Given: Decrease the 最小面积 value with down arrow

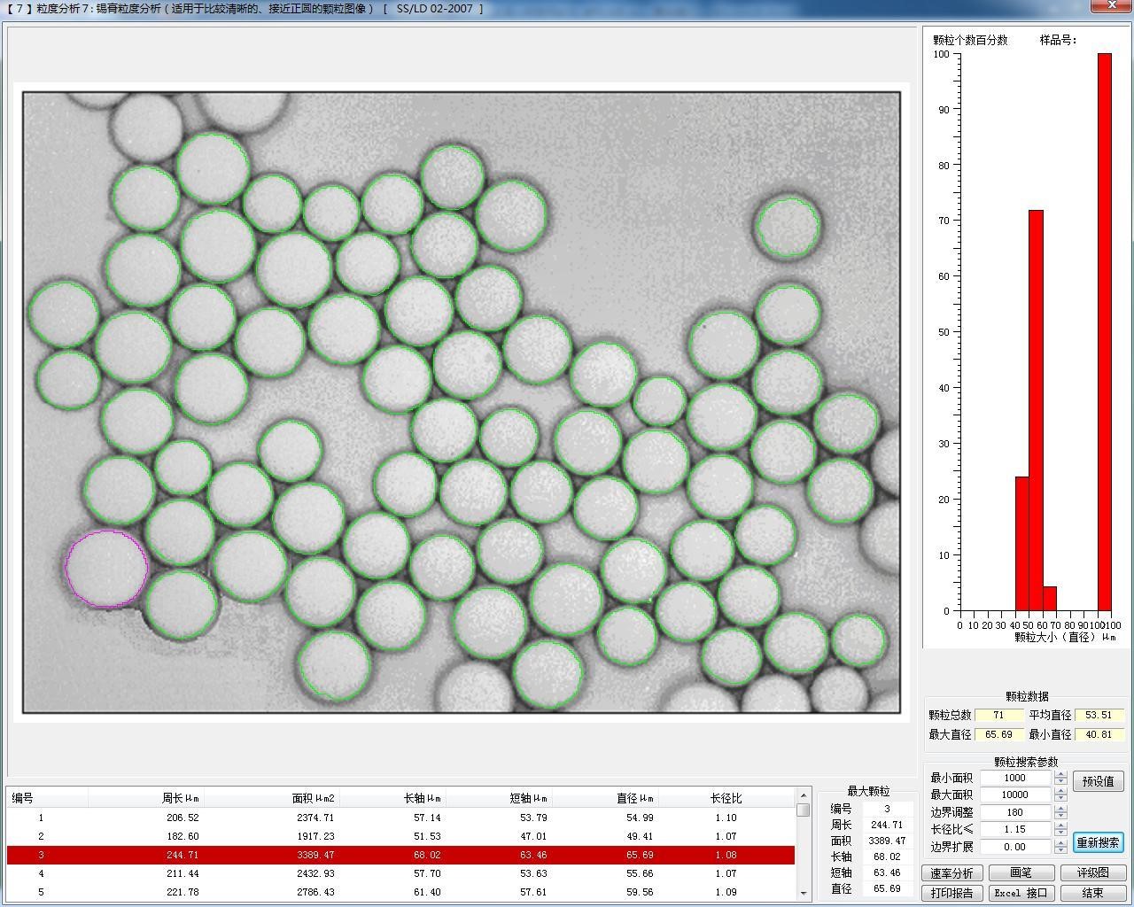Looking at the screenshot, I should (1060, 782).
